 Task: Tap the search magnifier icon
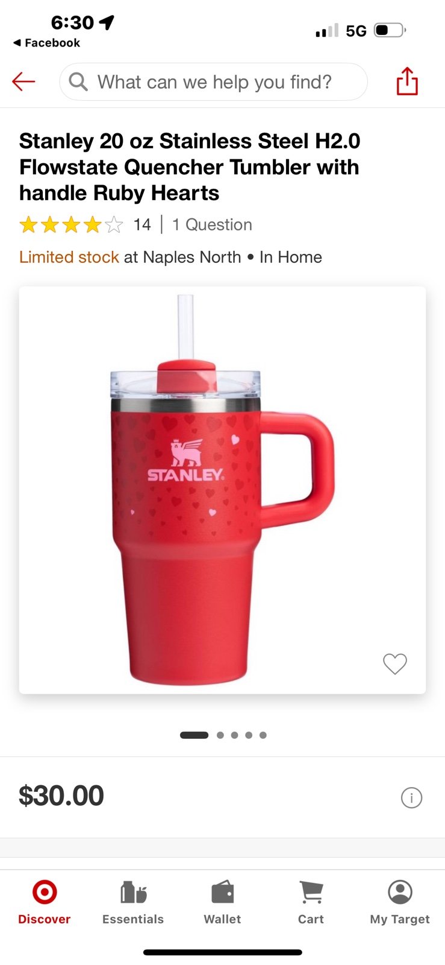click(78, 81)
